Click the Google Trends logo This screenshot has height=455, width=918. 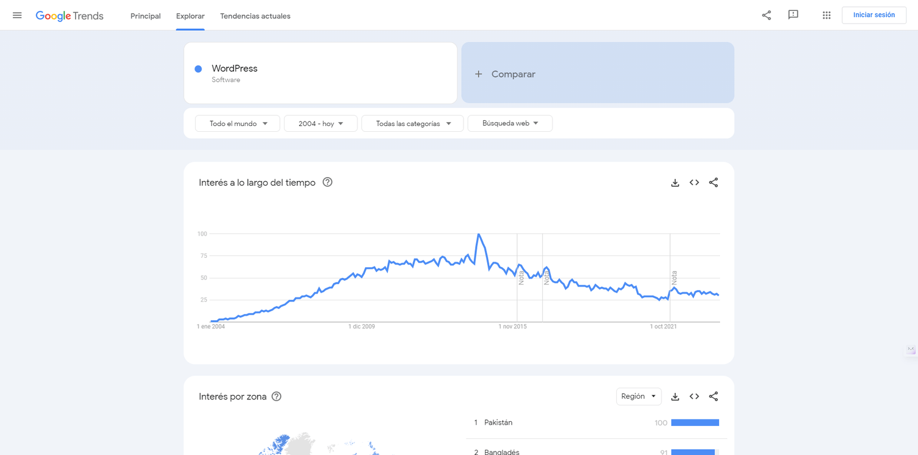(69, 16)
